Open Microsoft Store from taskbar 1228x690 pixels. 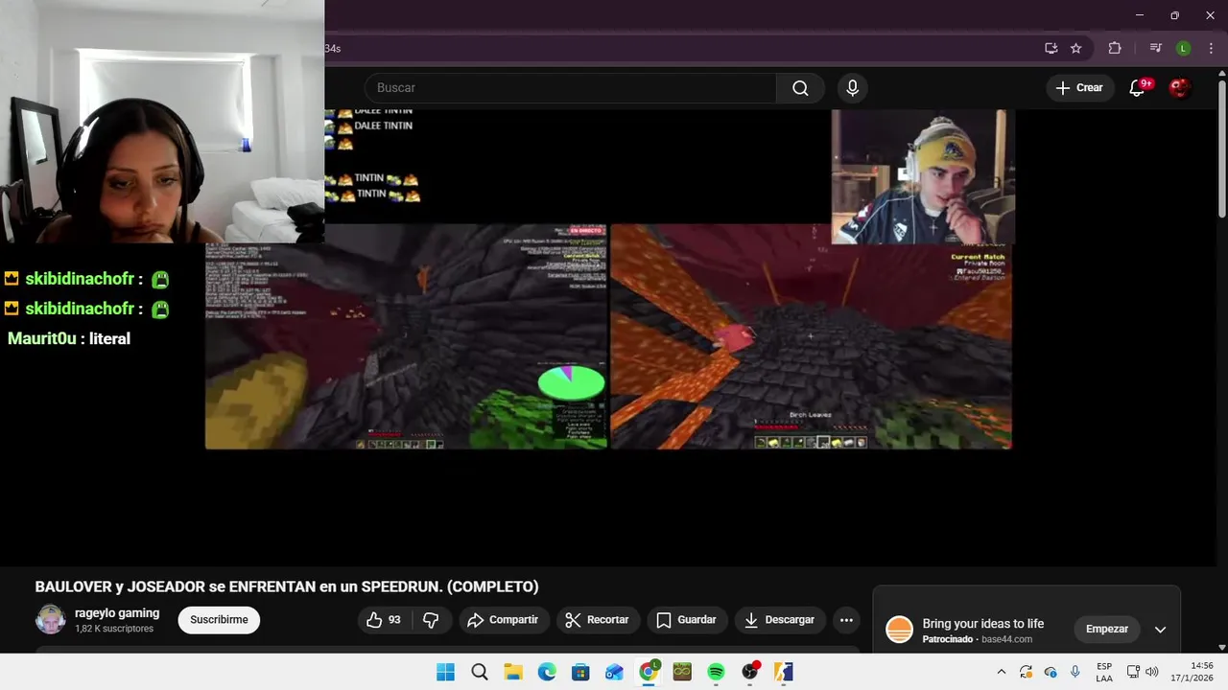[x=580, y=672]
